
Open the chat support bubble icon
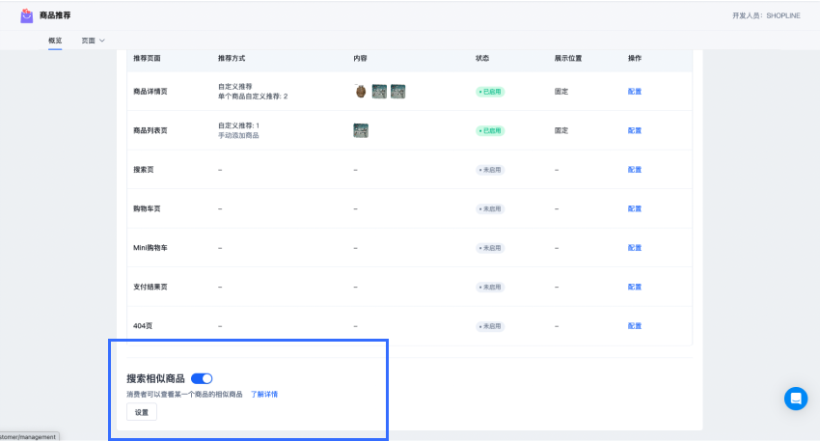[795, 399]
